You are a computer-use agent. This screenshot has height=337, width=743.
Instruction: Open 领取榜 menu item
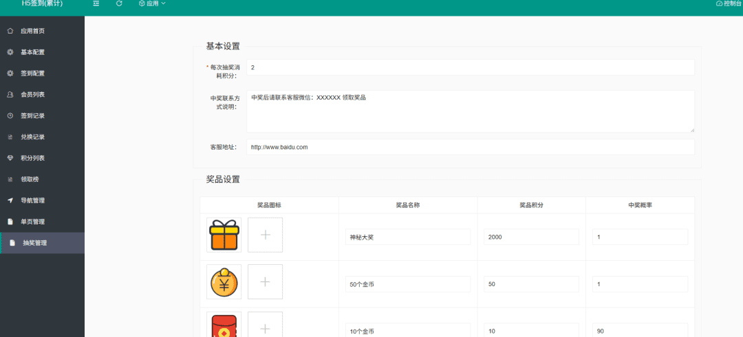click(x=42, y=180)
